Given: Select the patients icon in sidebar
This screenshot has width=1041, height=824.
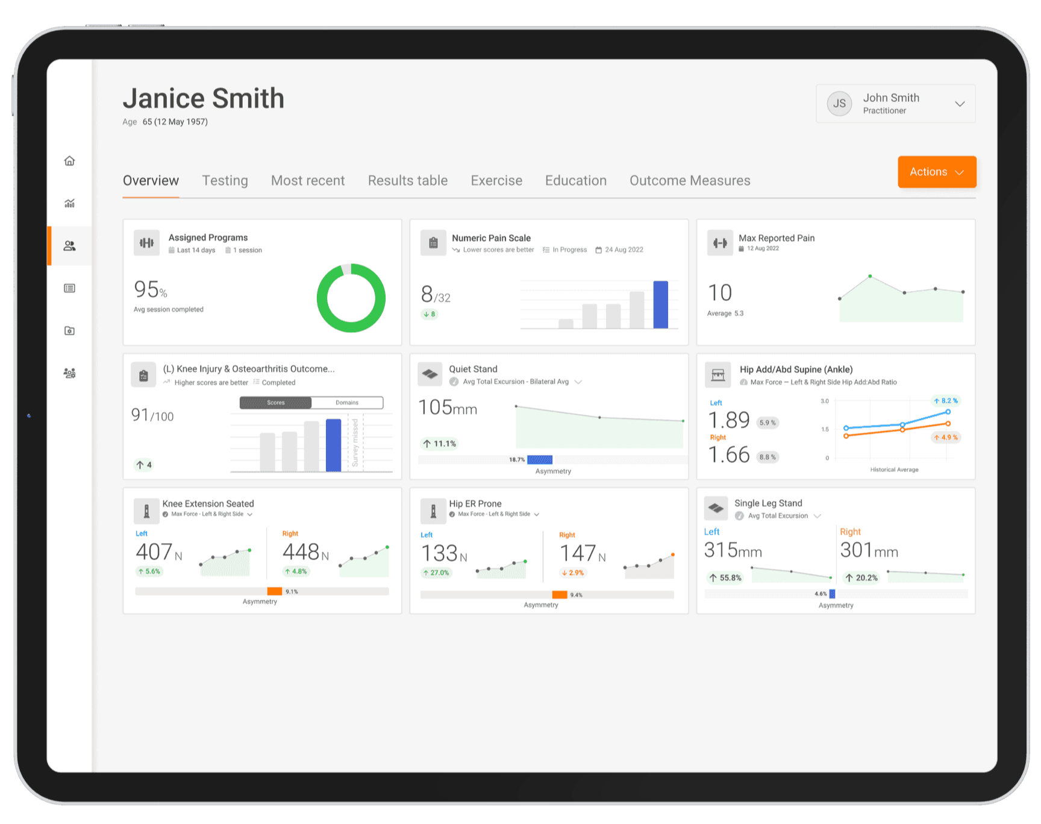Looking at the screenshot, I should coord(70,246).
